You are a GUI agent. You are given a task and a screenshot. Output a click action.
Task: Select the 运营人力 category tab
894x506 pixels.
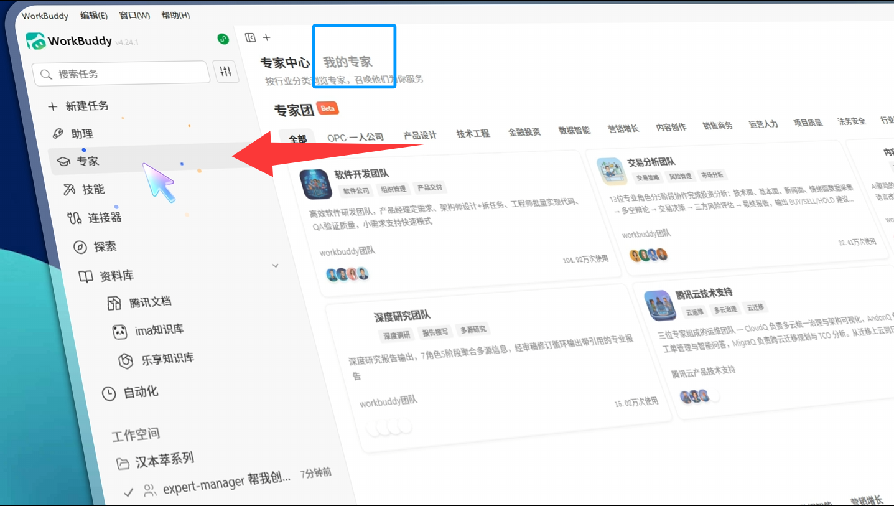pyautogui.click(x=763, y=124)
